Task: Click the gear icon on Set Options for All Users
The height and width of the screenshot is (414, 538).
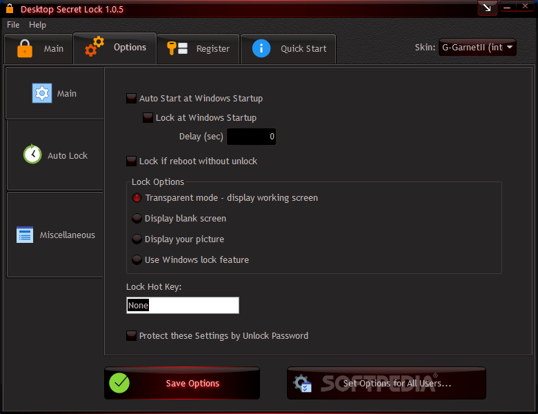Action: (302, 383)
